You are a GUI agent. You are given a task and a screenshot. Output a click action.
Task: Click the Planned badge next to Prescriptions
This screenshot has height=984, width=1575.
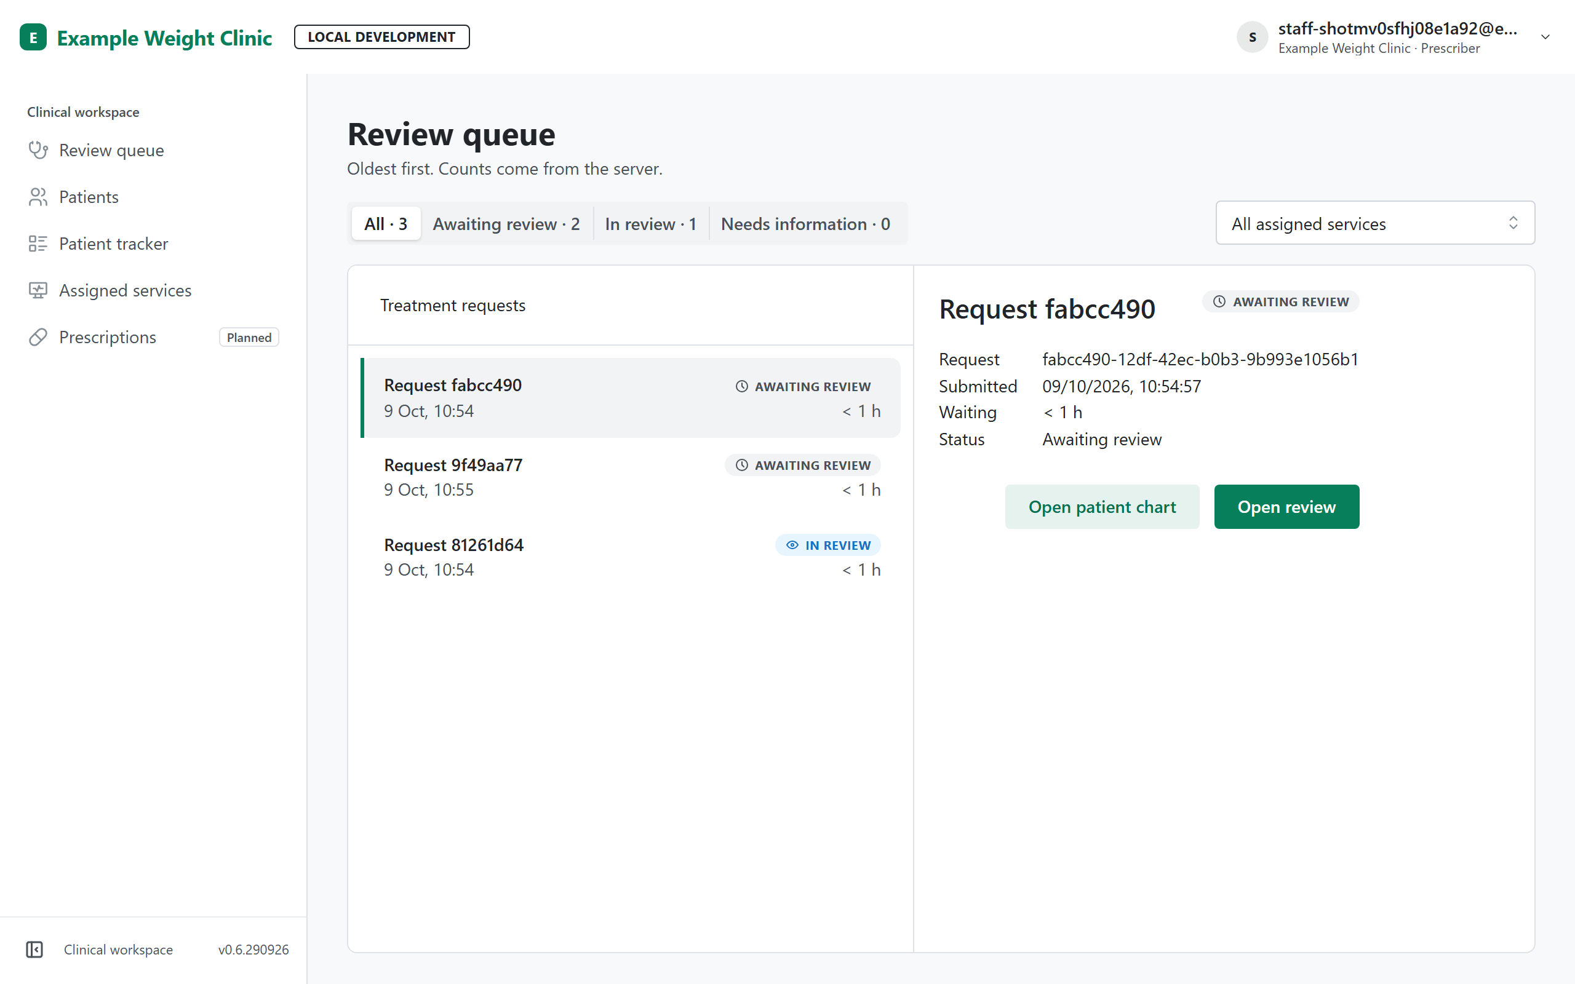249,337
